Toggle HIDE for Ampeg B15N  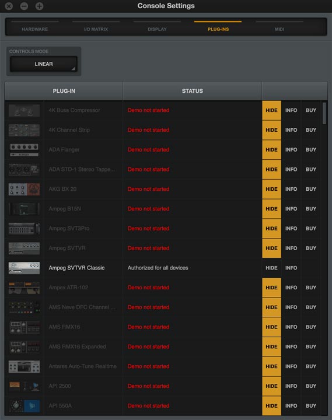pos(271,209)
